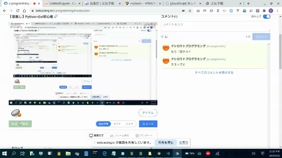Click the コメント section heading
The width and height of the screenshot is (282, 158).
pyautogui.click(x=169, y=17)
